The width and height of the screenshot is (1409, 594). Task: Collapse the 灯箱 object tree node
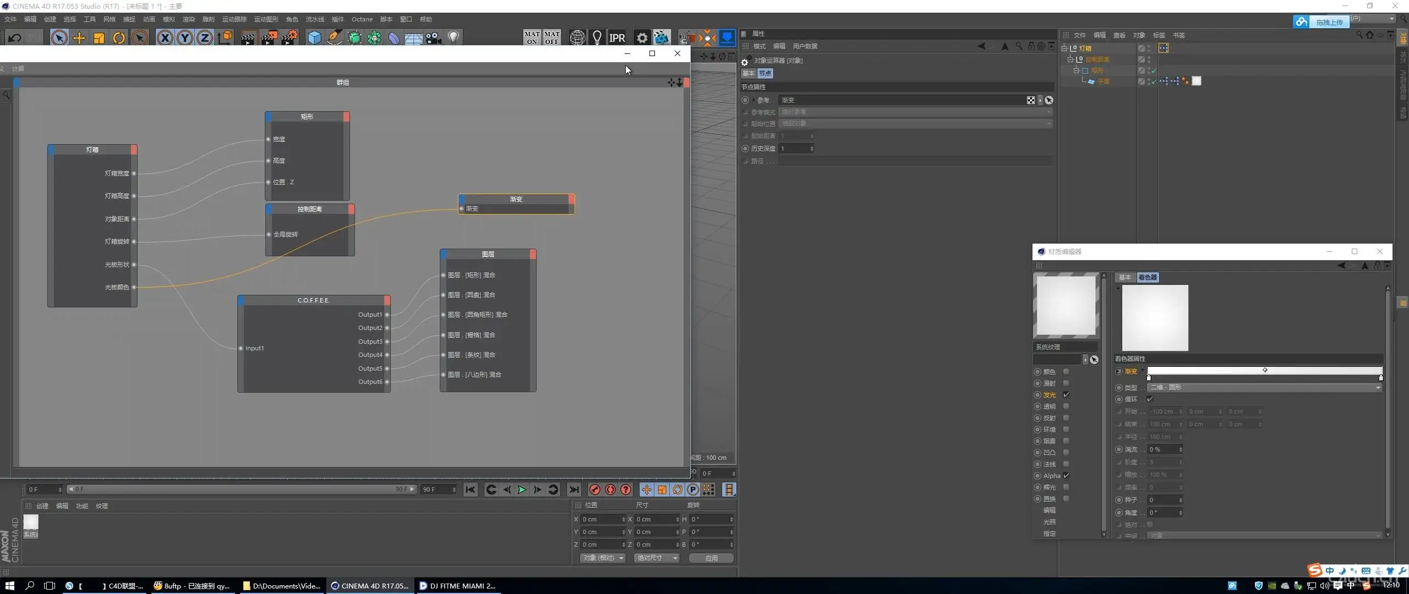pos(1064,48)
